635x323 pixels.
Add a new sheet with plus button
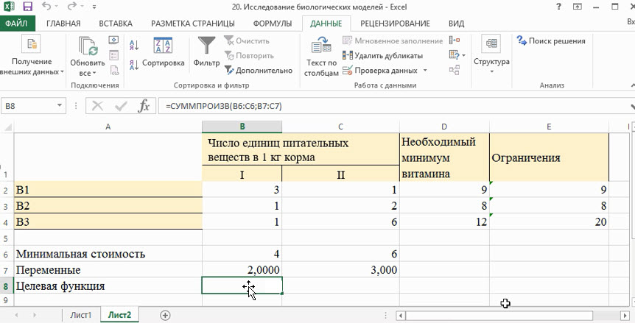click(x=165, y=315)
